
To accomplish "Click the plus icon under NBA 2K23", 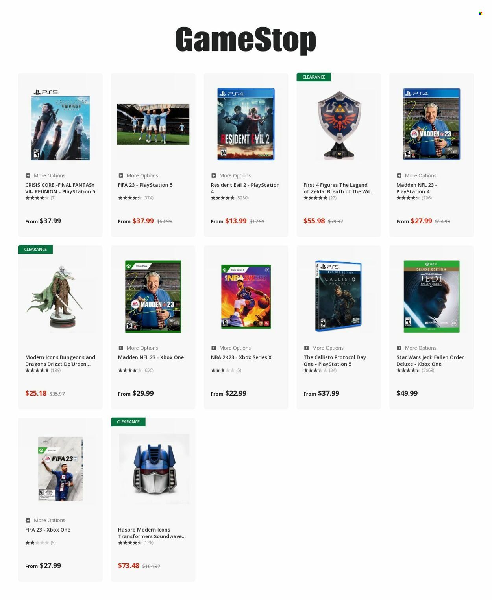I will pyautogui.click(x=213, y=348).
